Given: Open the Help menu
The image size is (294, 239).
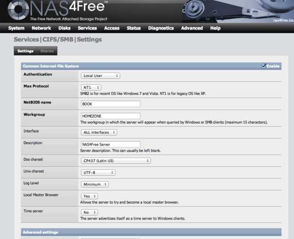Looking at the screenshot, I should pos(215,28).
